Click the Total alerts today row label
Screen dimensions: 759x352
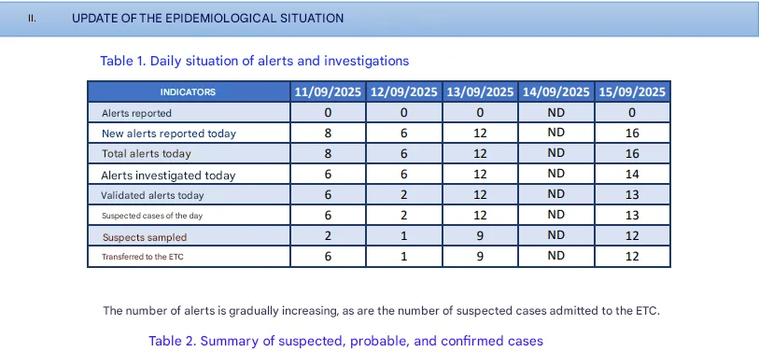pyautogui.click(x=147, y=154)
